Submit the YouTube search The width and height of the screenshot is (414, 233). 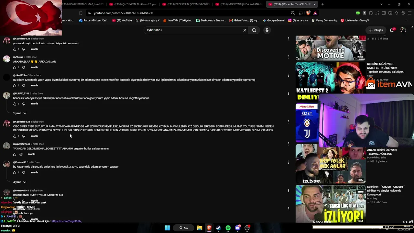[x=254, y=30]
